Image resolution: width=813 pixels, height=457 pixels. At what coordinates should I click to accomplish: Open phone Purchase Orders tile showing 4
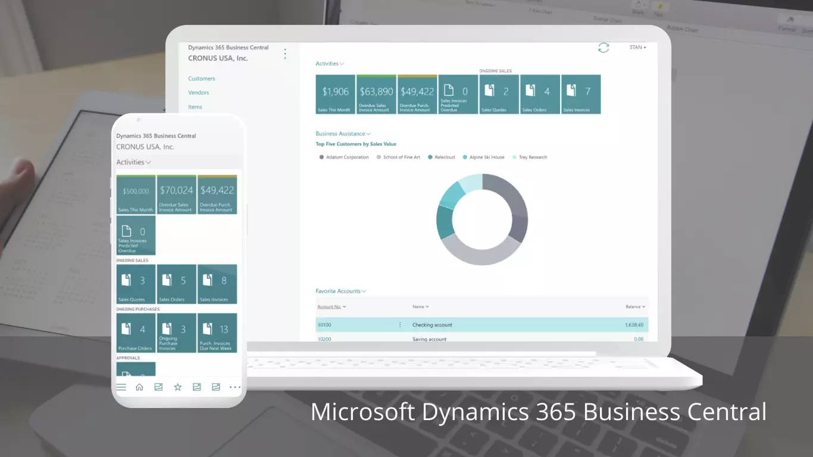[x=136, y=333]
